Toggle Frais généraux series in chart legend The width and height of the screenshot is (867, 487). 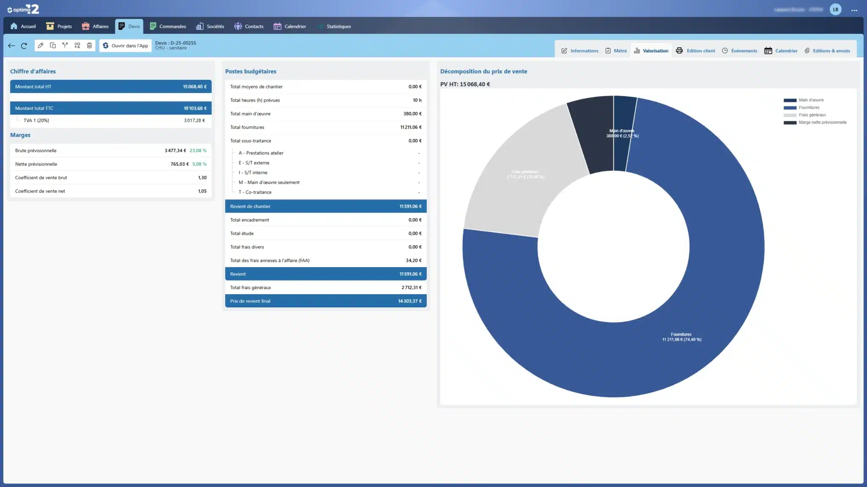[812, 115]
